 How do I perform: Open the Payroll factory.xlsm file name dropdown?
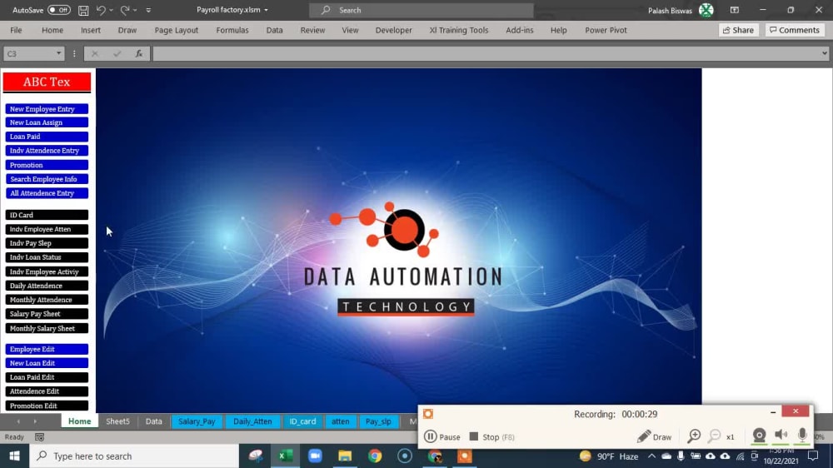pos(267,10)
